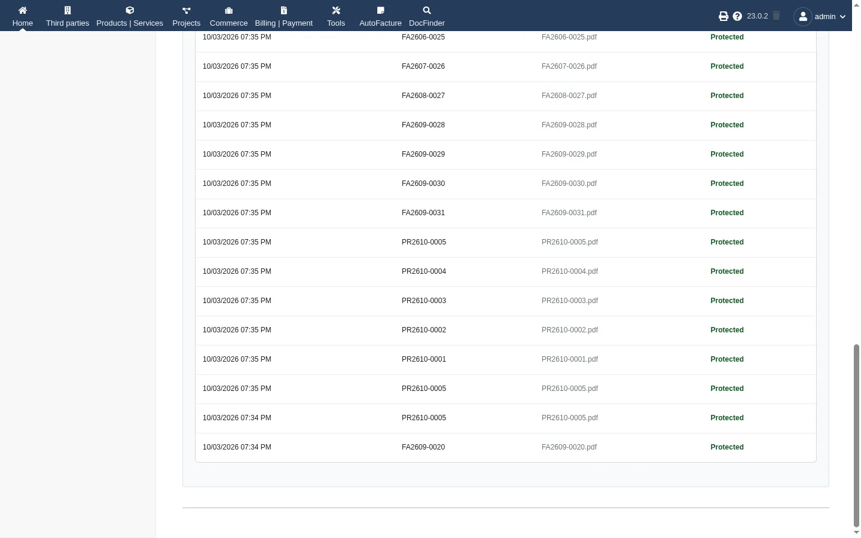Open file FA2606-0025.pdf
Image resolution: width=861 pixels, height=538 pixels.
tap(569, 37)
